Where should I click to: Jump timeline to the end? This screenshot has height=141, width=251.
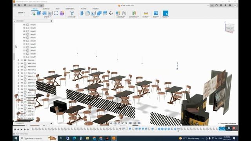click(x=28, y=129)
